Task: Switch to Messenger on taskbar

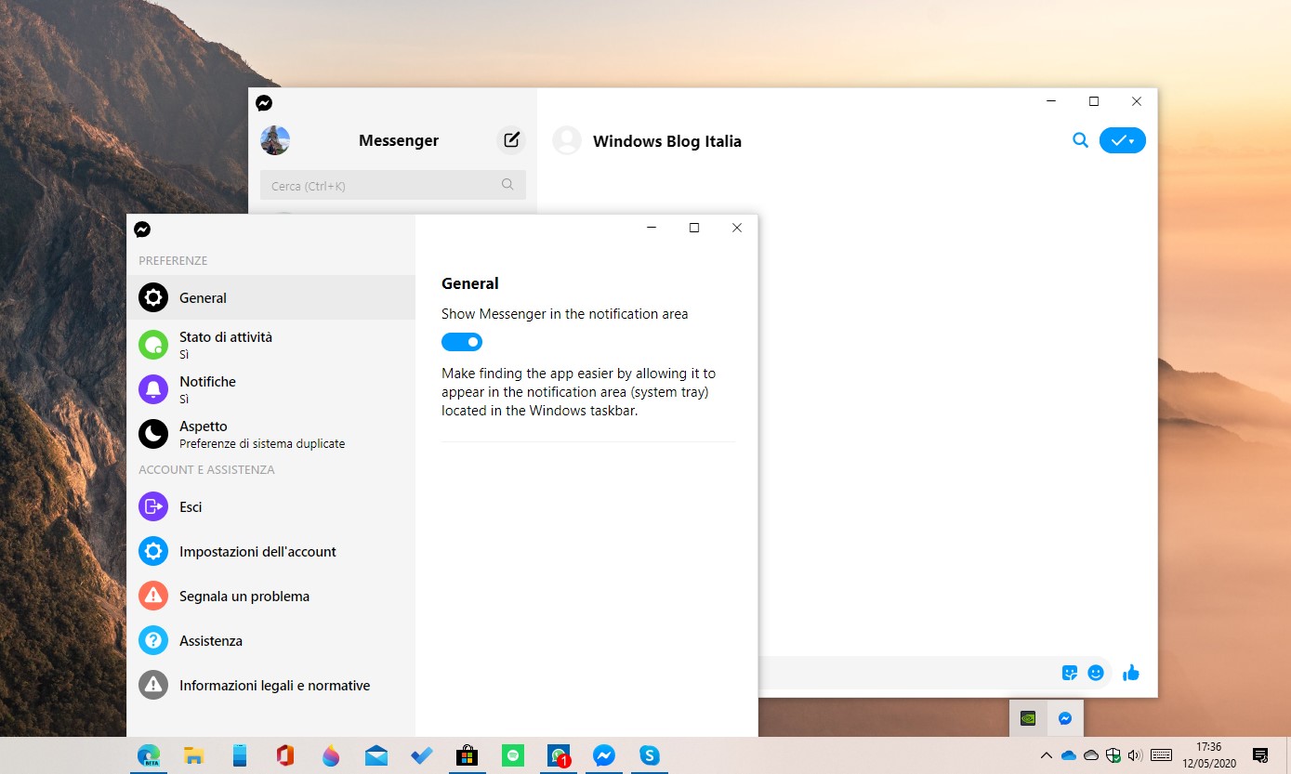Action: [x=604, y=755]
